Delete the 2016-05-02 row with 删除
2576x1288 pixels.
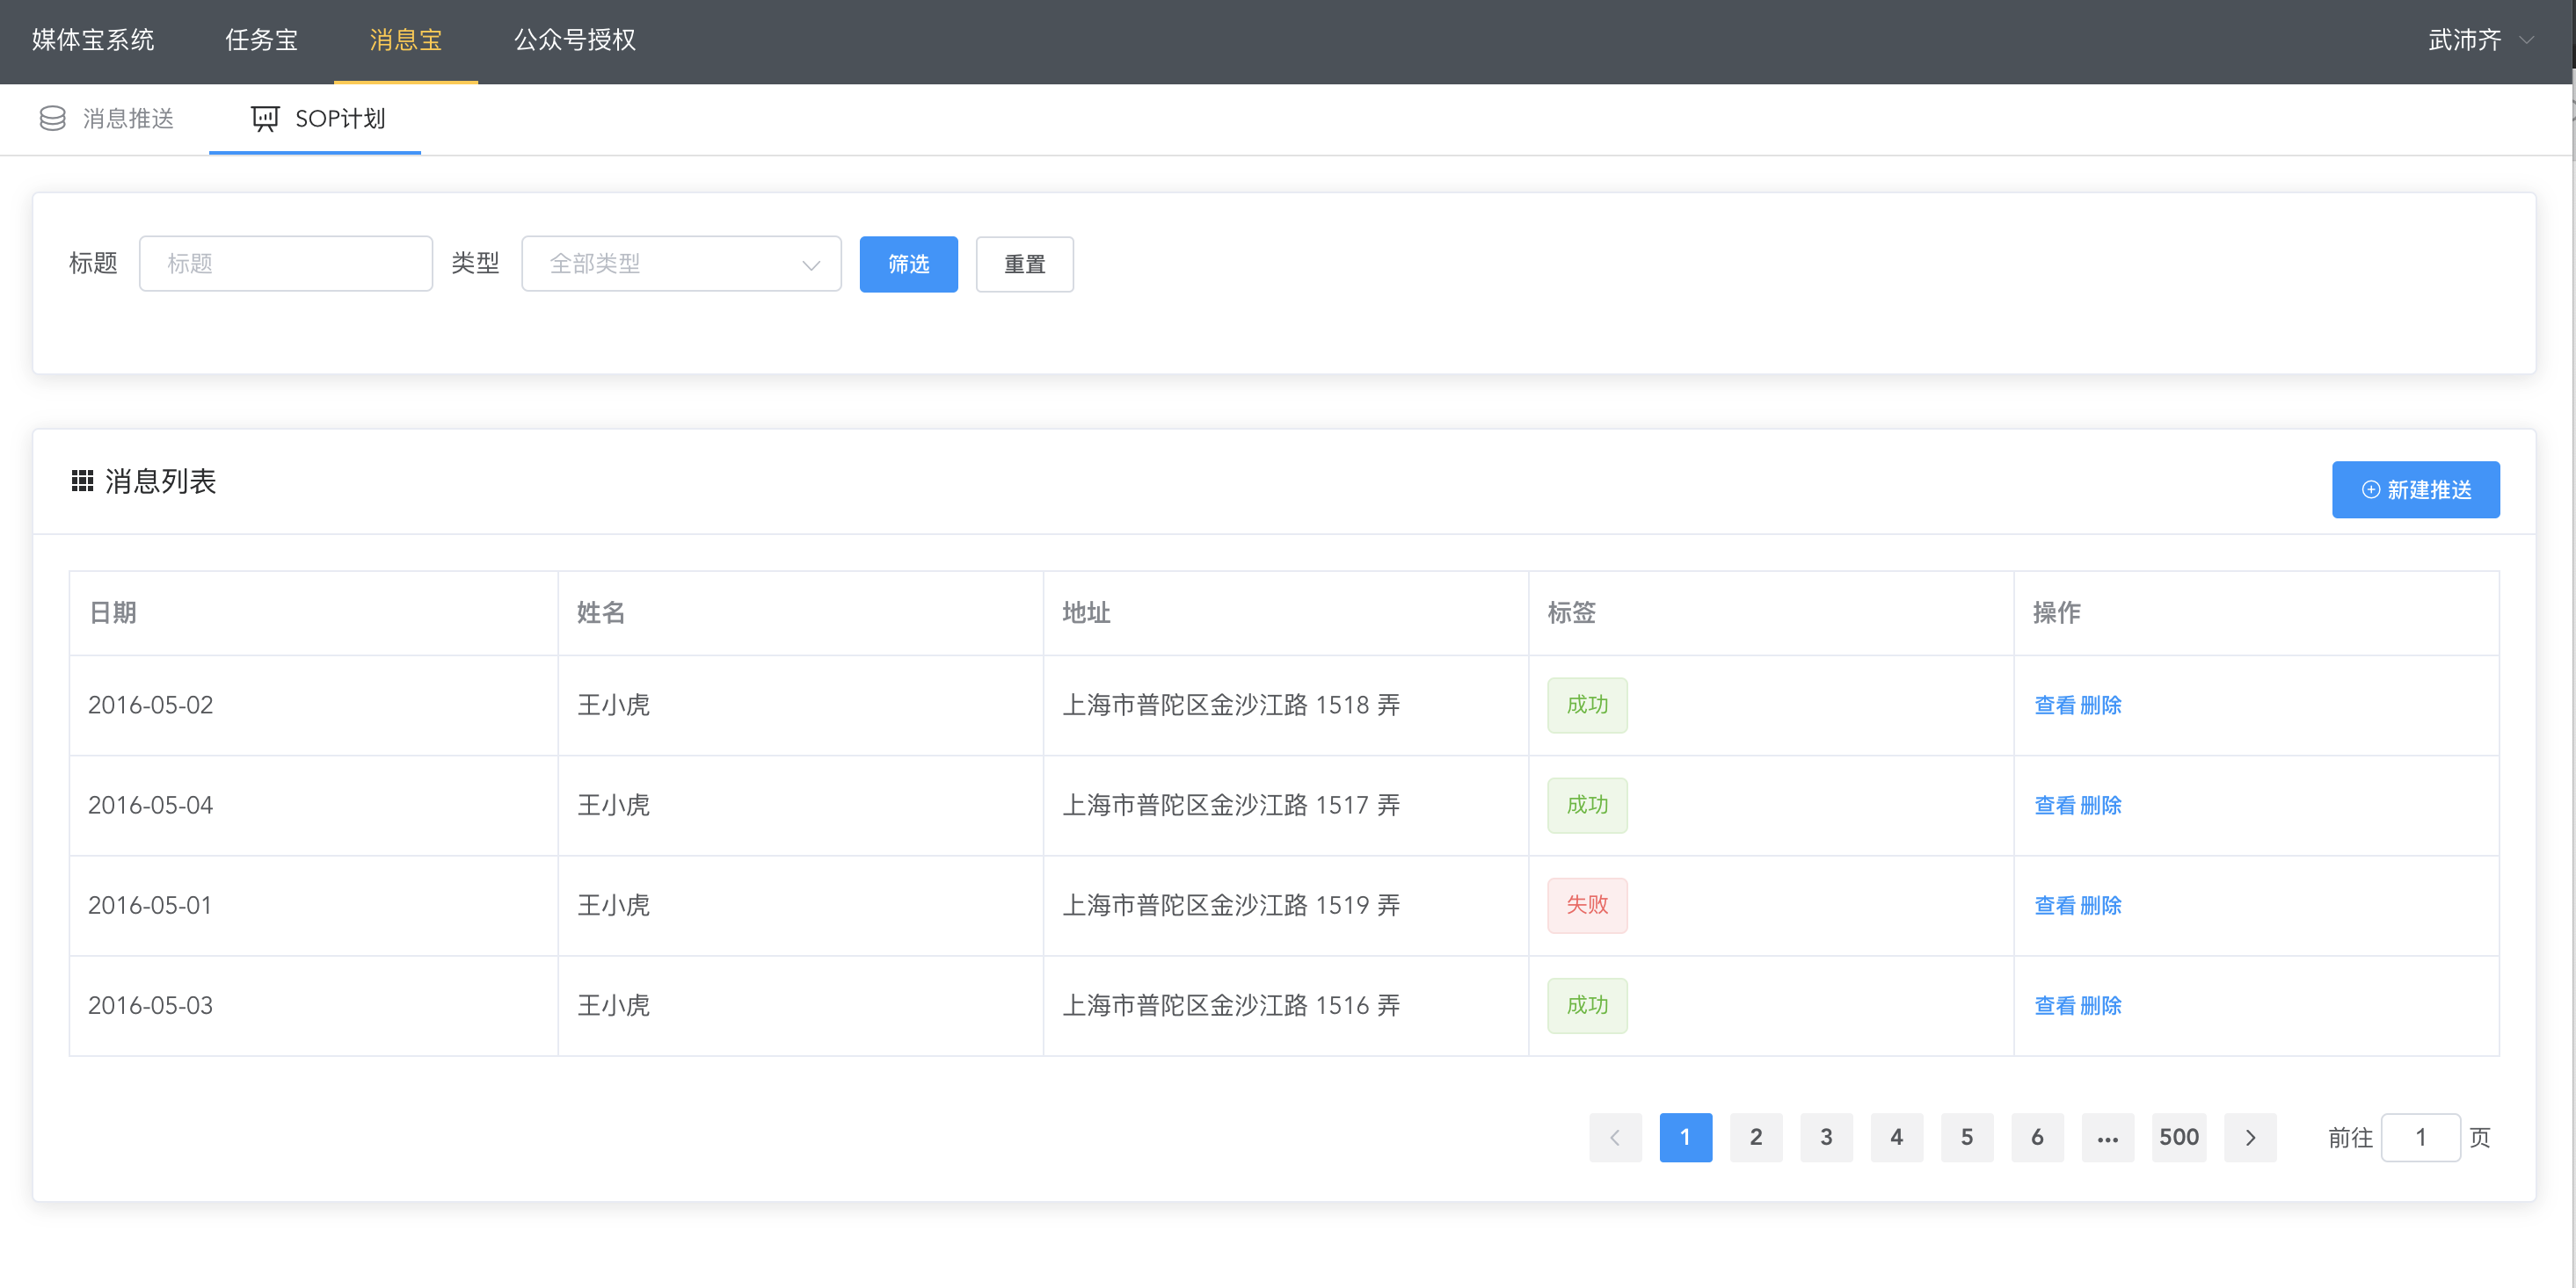pos(2100,706)
